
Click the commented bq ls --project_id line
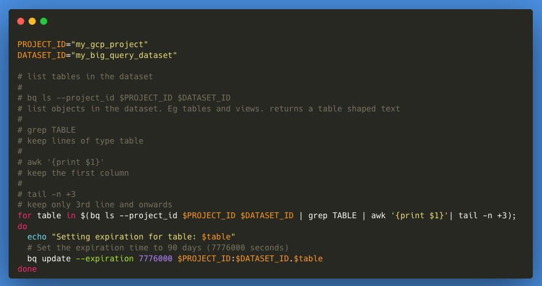(124, 98)
